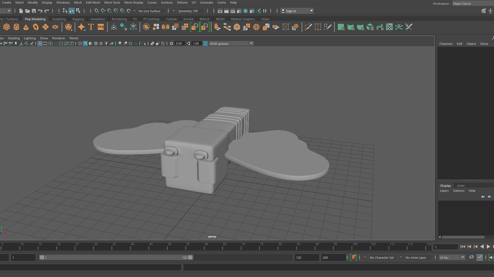The image size is (494, 277).
Task: Click the pause Viewport 2.0 icon
Action: (x=265, y=11)
